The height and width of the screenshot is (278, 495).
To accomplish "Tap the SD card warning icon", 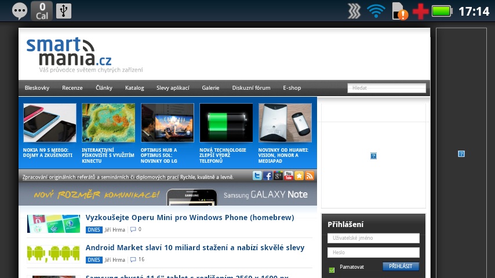I will [x=400, y=12].
